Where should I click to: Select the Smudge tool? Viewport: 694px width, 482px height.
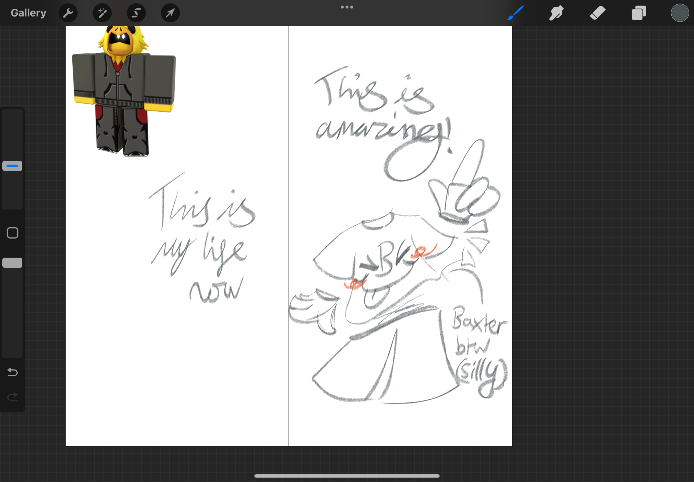tap(556, 13)
